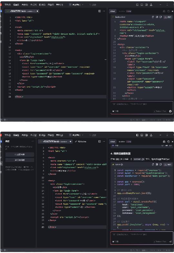Click the # context button in lower chat input
The image size is (174, 253).
pyautogui.click(x=115, y=241)
